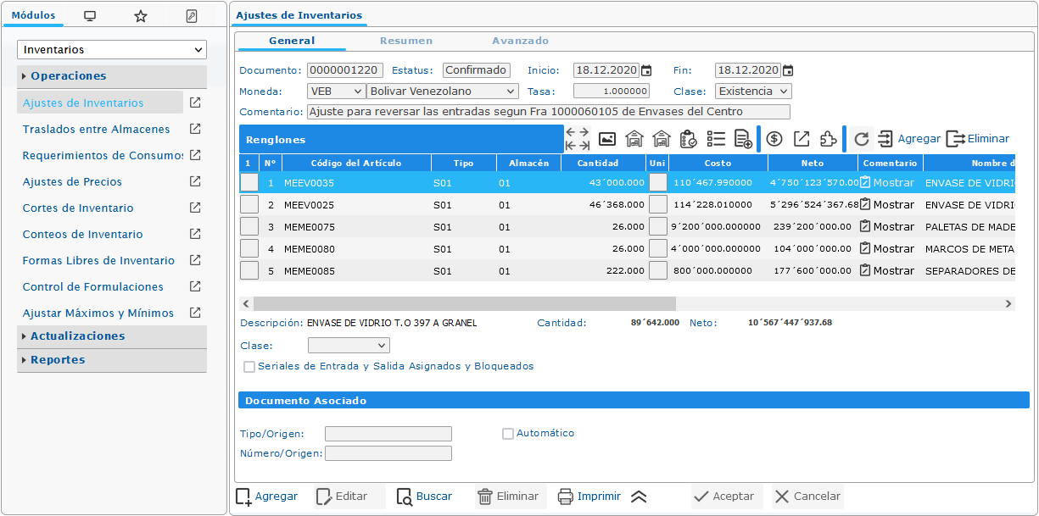Click the Uni box in row MEEV0025

point(658,204)
